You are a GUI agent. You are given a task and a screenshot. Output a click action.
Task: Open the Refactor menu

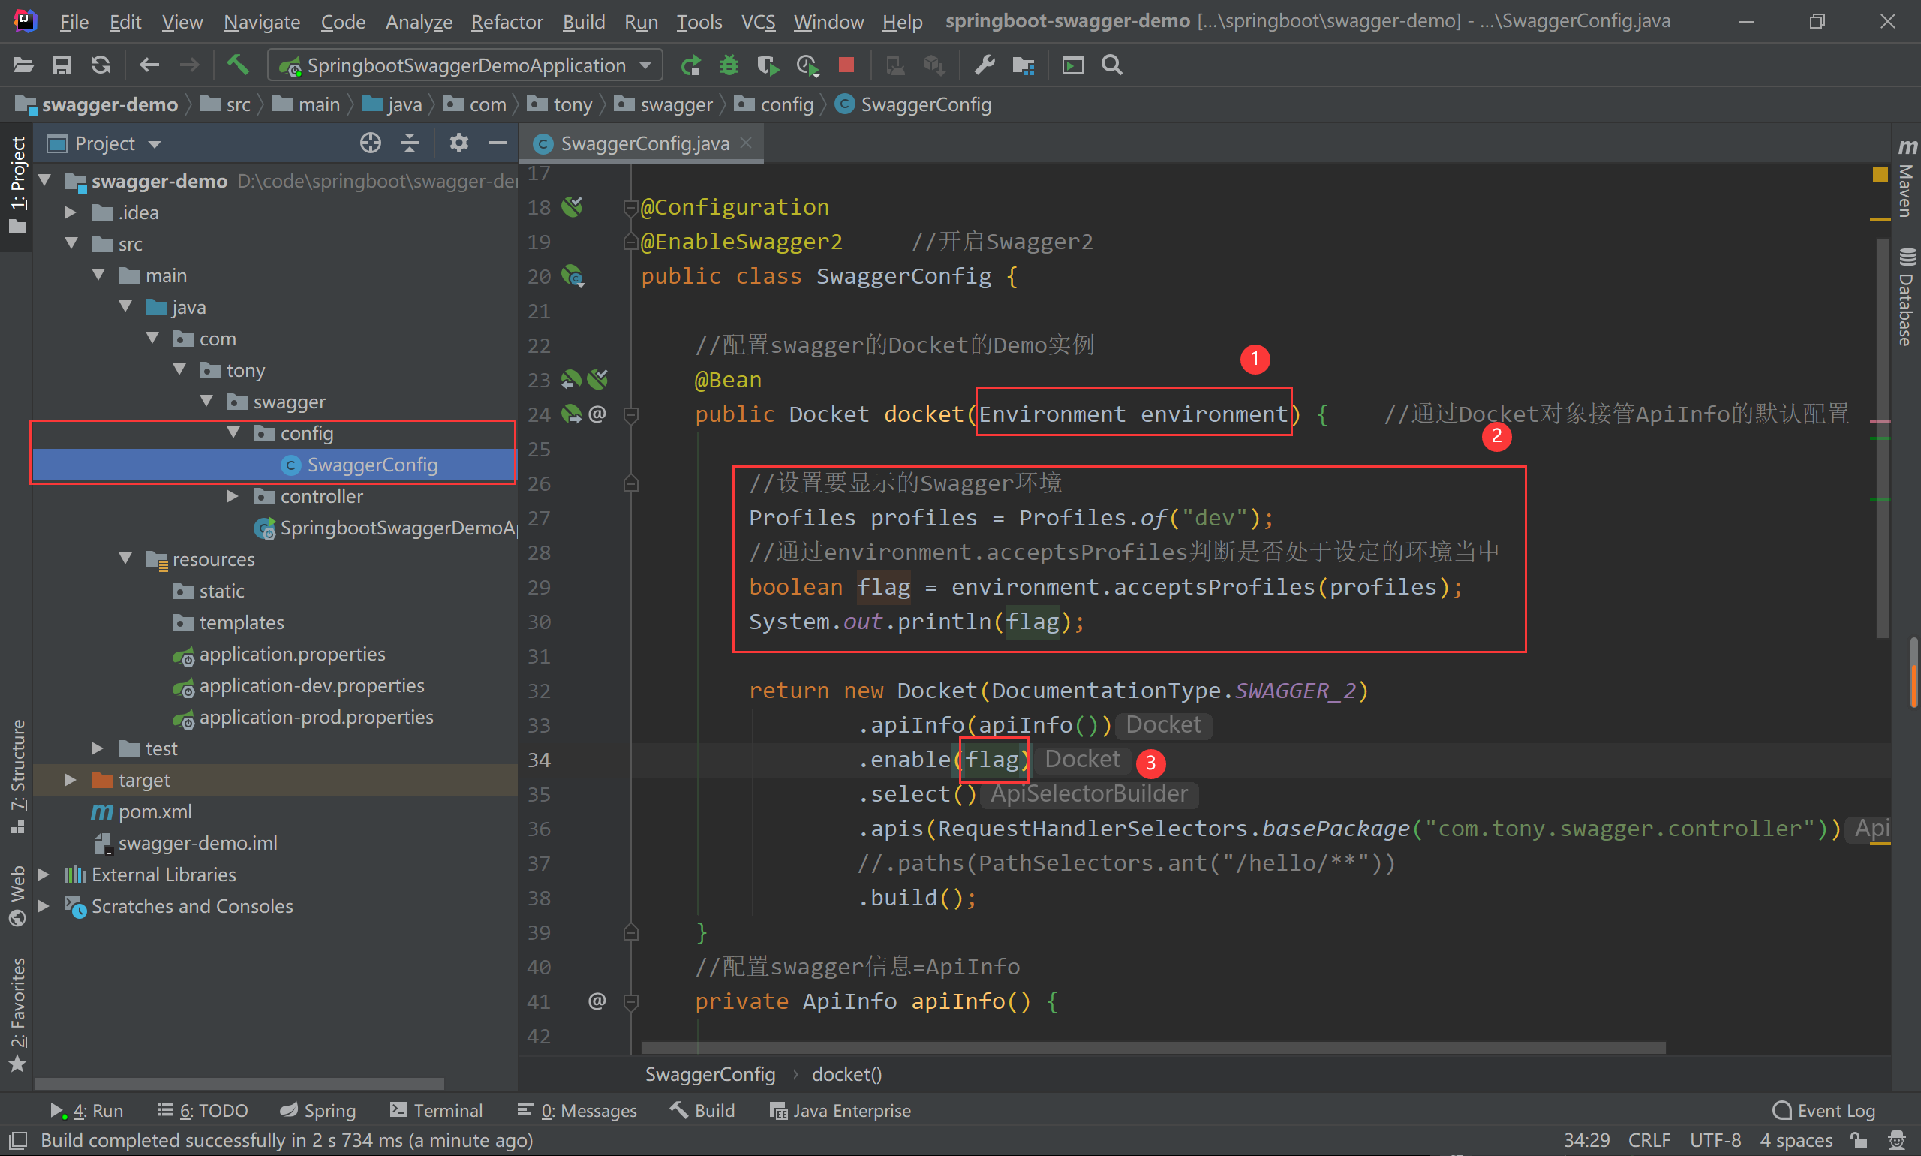click(507, 22)
